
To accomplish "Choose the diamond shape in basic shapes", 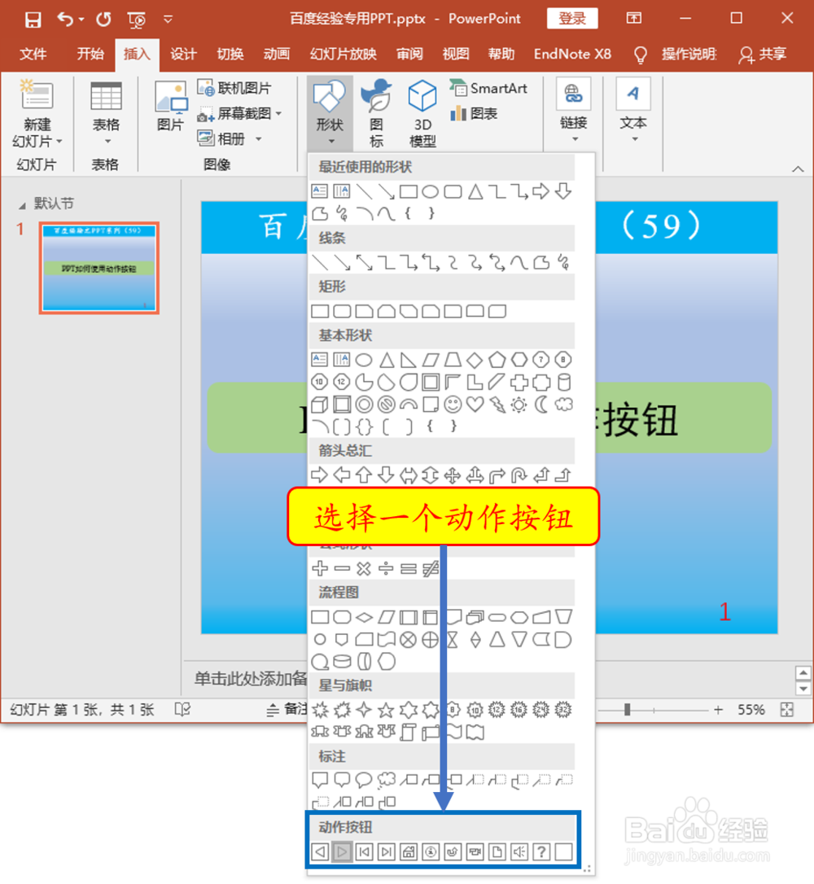I will [x=475, y=359].
